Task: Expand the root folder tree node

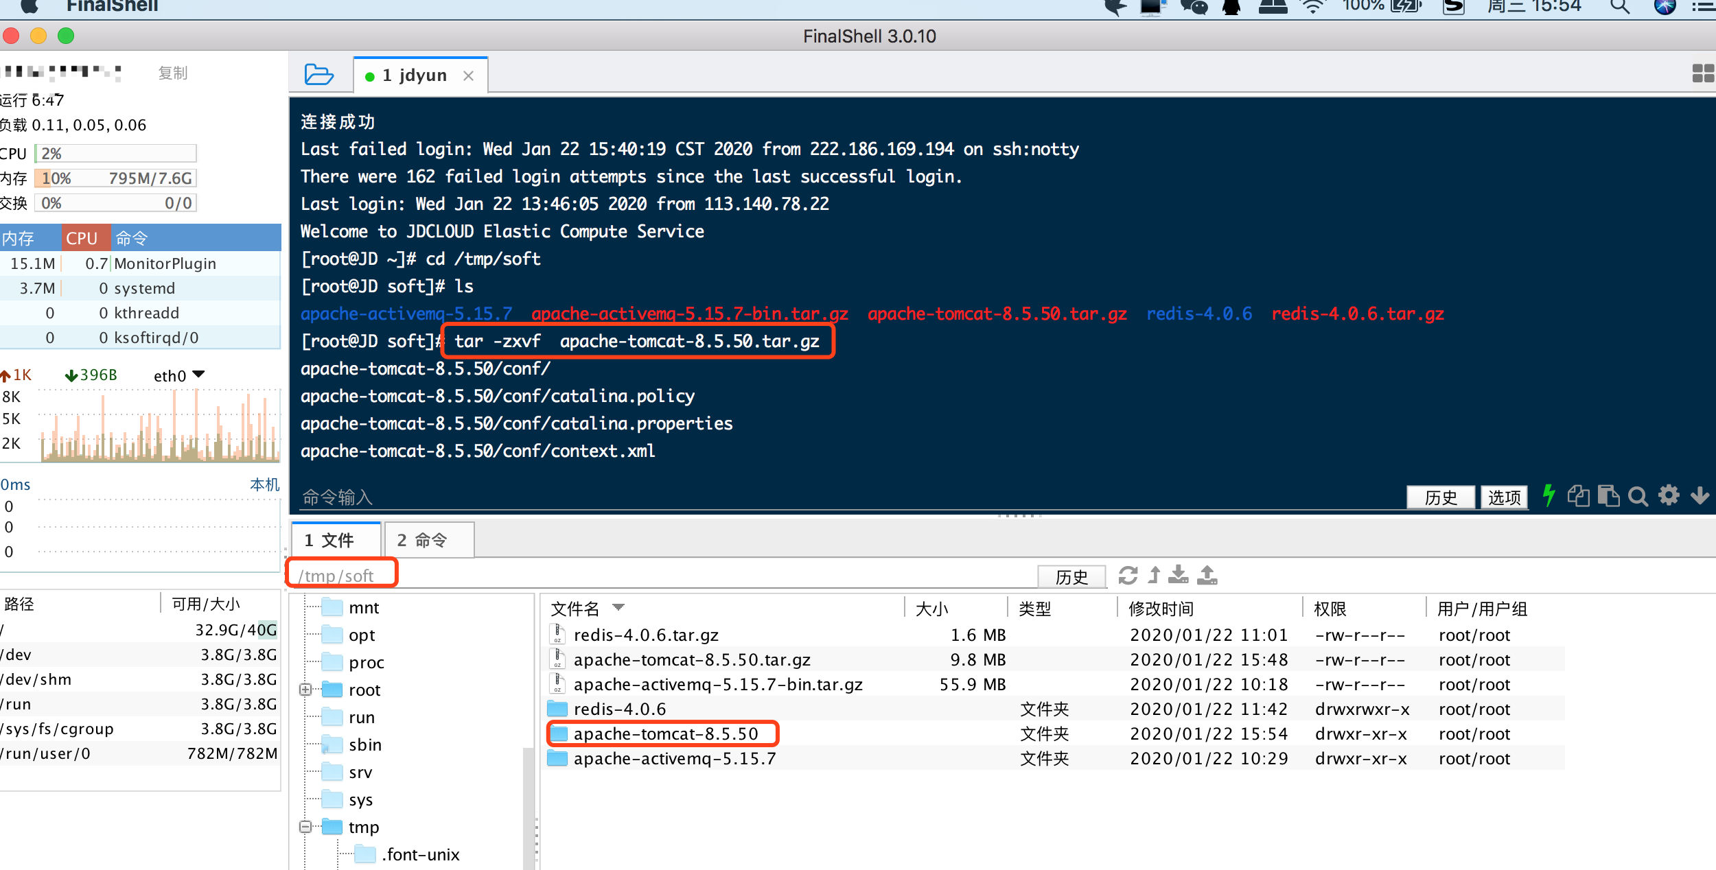Action: [x=305, y=690]
